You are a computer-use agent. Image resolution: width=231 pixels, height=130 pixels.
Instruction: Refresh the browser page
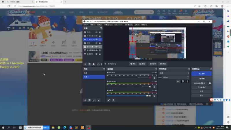[x=9, y=6]
